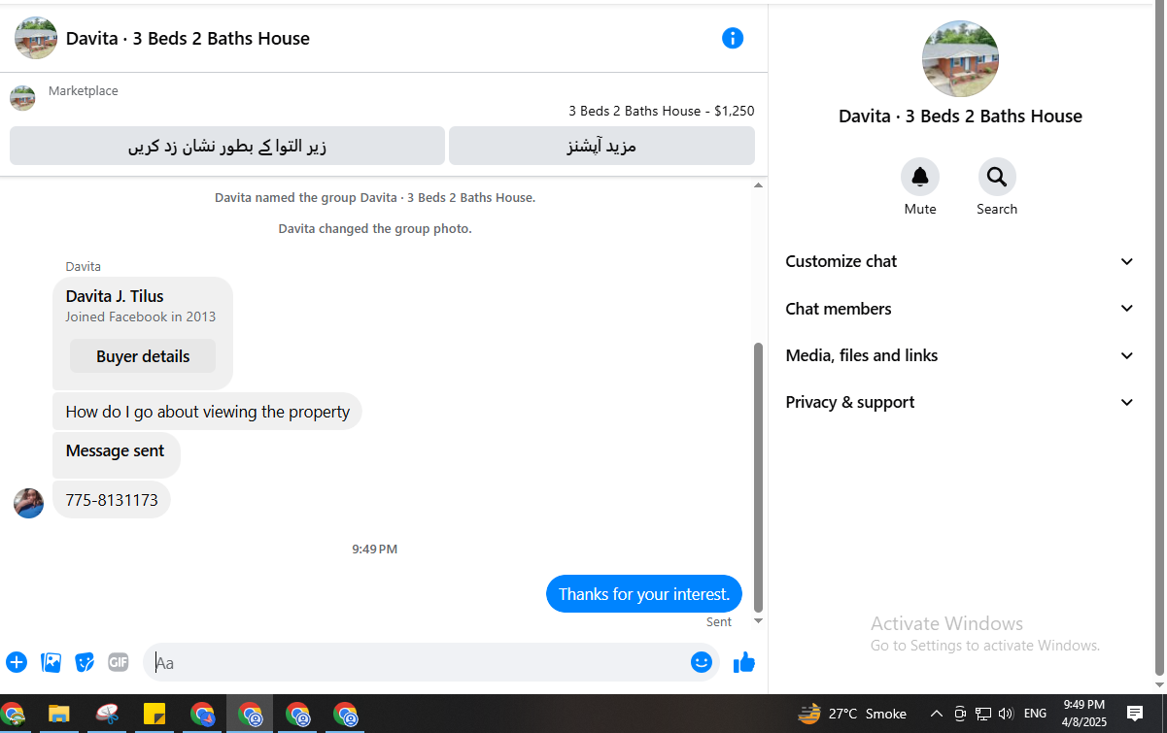Search in conversation using magnifier icon
Screen dimensions: 1167x733
tap(997, 177)
